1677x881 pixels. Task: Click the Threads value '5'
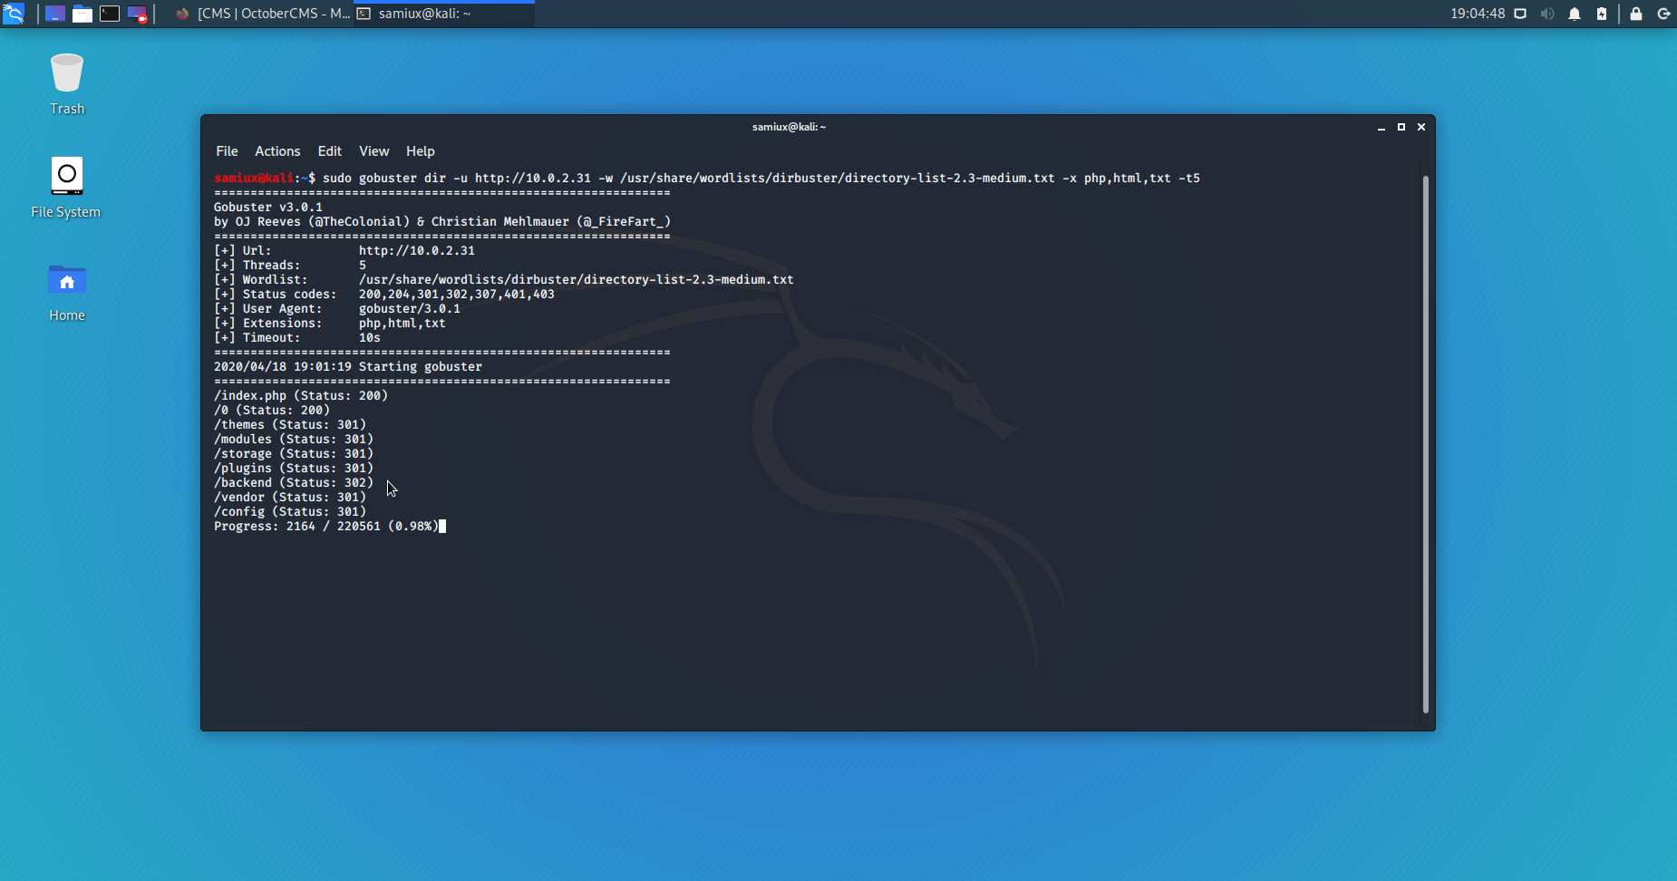tap(363, 266)
